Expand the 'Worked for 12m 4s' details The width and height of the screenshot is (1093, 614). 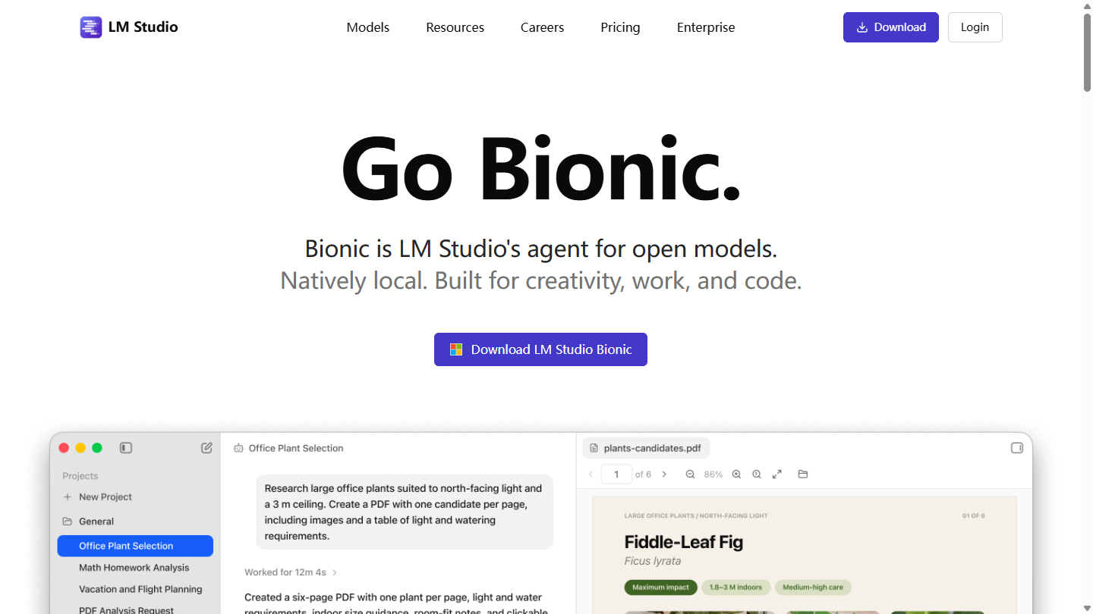pos(291,572)
